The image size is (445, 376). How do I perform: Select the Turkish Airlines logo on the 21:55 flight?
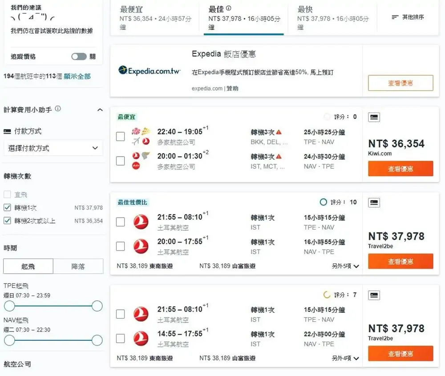coord(141,222)
